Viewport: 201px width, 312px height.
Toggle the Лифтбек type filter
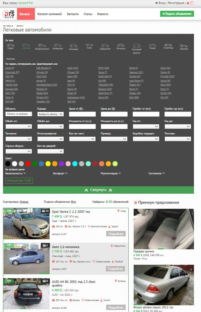click(x=10, y=59)
